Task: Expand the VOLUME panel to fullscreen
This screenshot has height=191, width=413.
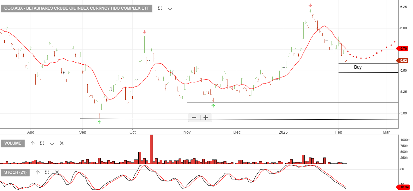Action: click(x=42, y=143)
